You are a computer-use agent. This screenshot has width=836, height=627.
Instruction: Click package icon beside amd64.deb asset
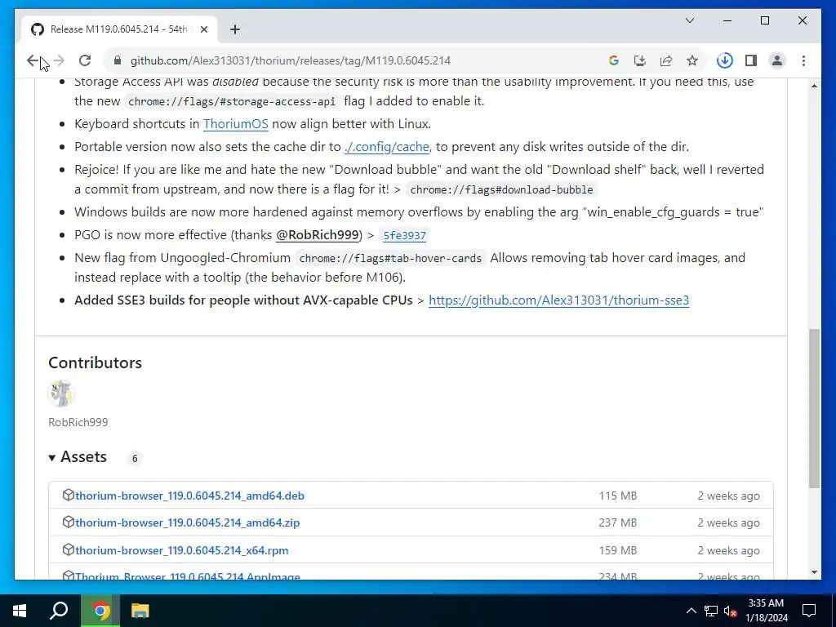[68, 495]
